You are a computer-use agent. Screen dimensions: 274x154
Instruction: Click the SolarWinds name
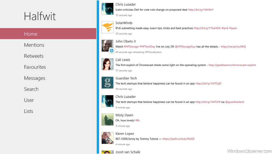tap(124, 23)
